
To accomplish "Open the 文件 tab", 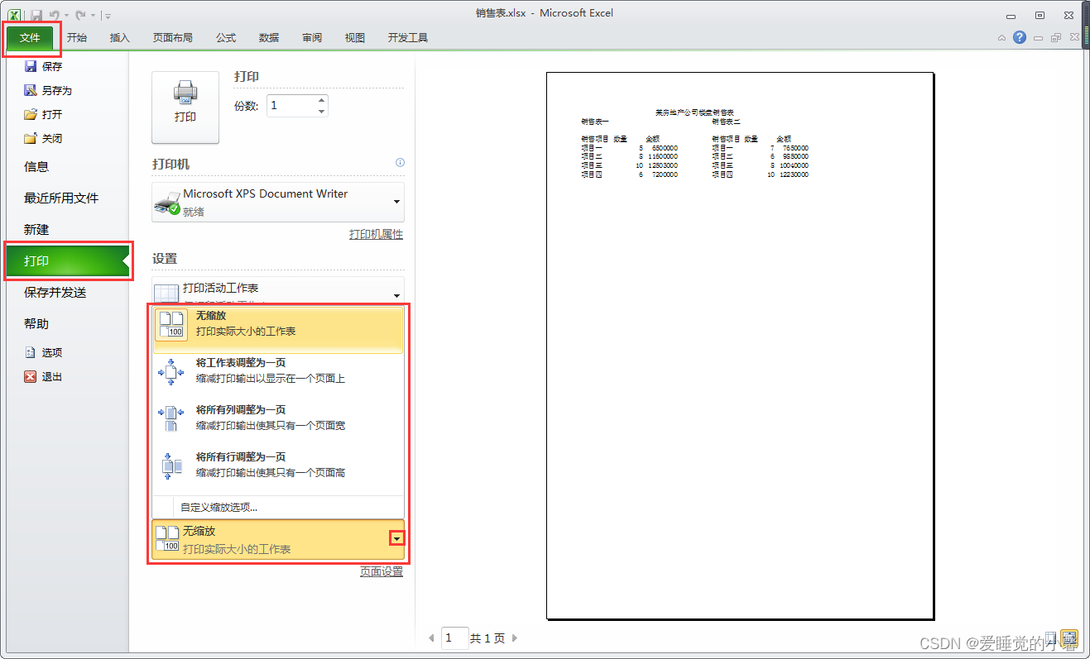I will (30, 38).
